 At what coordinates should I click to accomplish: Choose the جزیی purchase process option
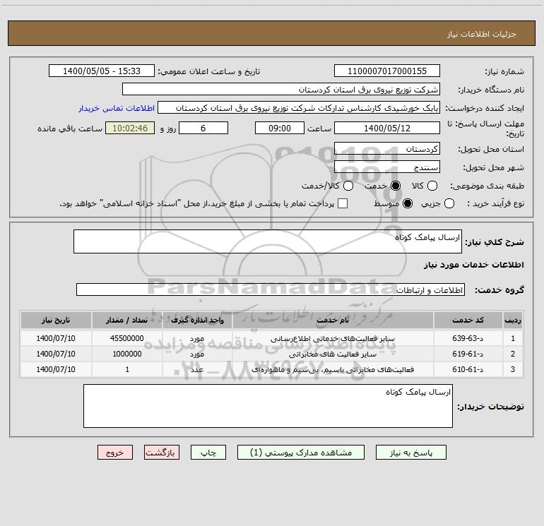(449, 203)
